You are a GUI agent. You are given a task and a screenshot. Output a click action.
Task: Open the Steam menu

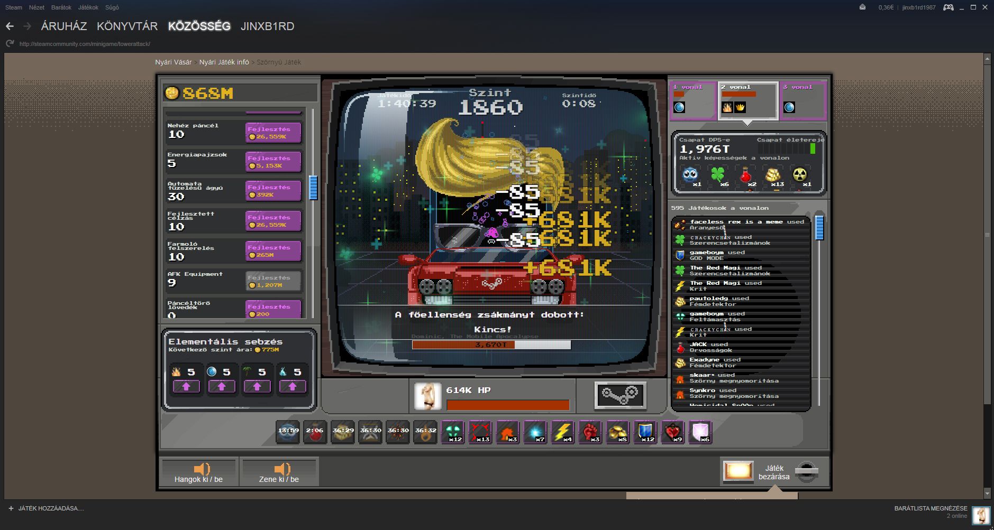coord(14,7)
